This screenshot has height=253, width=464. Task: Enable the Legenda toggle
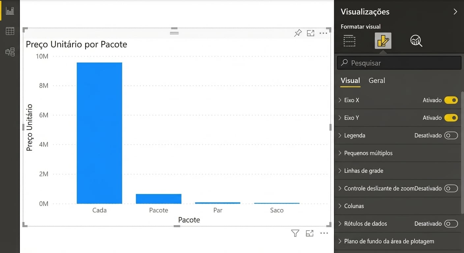point(451,135)
